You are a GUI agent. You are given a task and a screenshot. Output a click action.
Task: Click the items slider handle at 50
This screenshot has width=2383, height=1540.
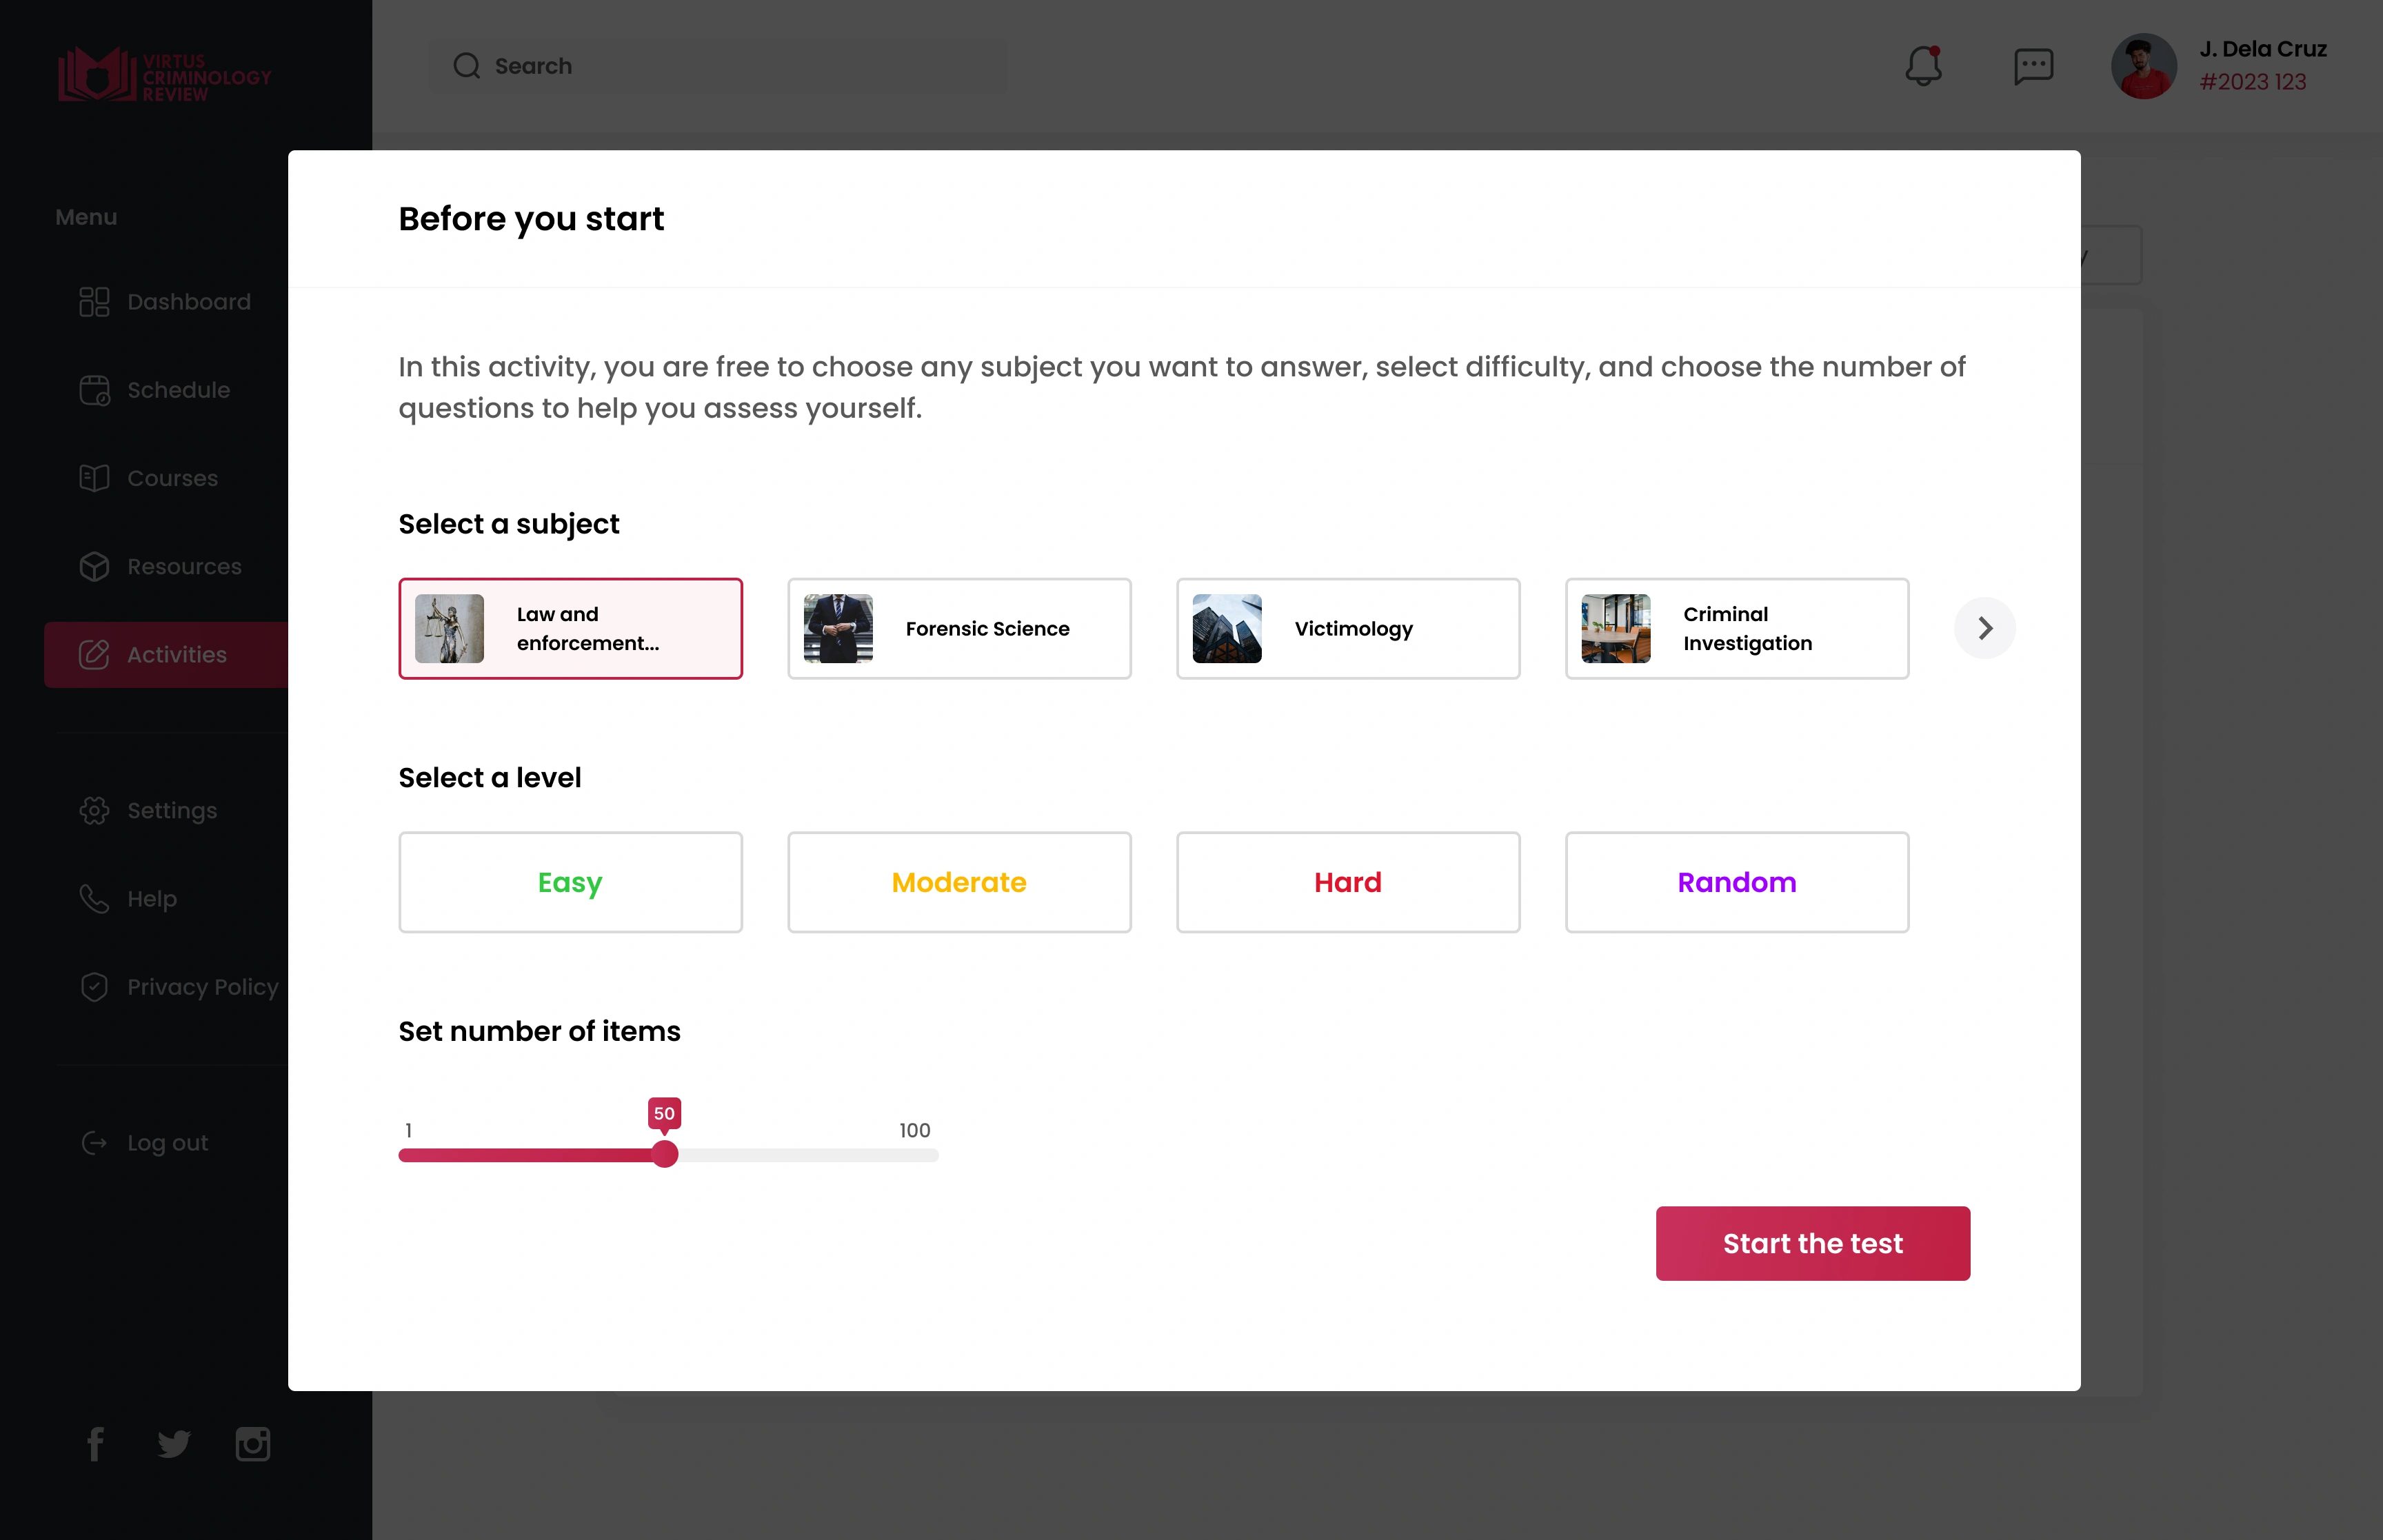[x=664, y=1154]
